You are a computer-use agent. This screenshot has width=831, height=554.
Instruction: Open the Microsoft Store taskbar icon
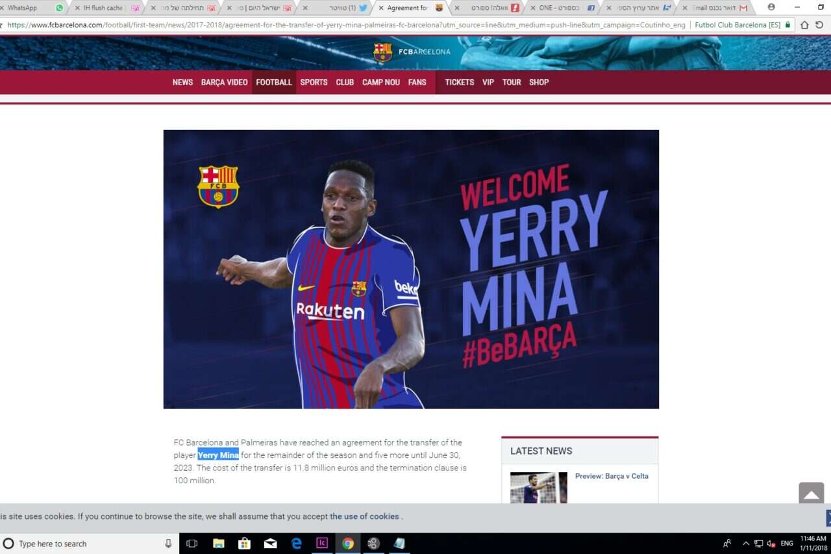point(245,544)
